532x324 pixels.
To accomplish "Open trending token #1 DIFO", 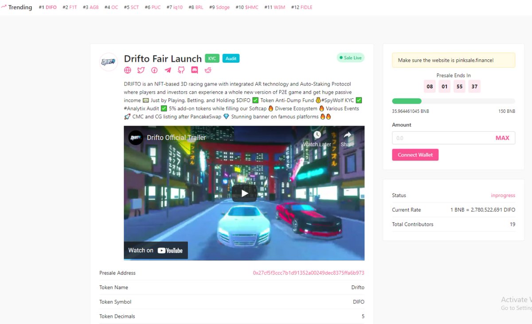I will coord(48,8).
